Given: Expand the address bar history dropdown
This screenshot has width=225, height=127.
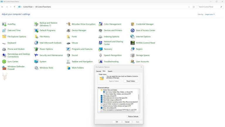Looking at the screenshot, I should pos(189,7).
